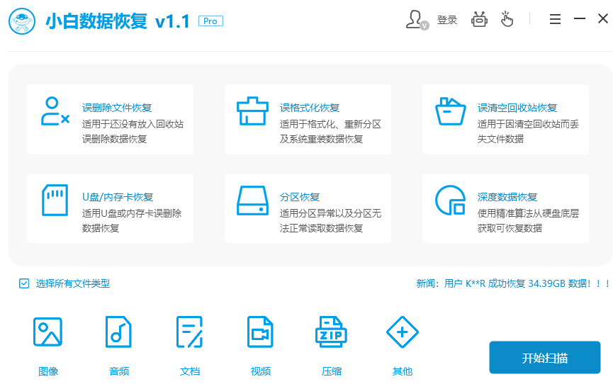Open the robot customer service icon
Image resolution: width=613 pixels, height=384 pixels.
(479, 19)
